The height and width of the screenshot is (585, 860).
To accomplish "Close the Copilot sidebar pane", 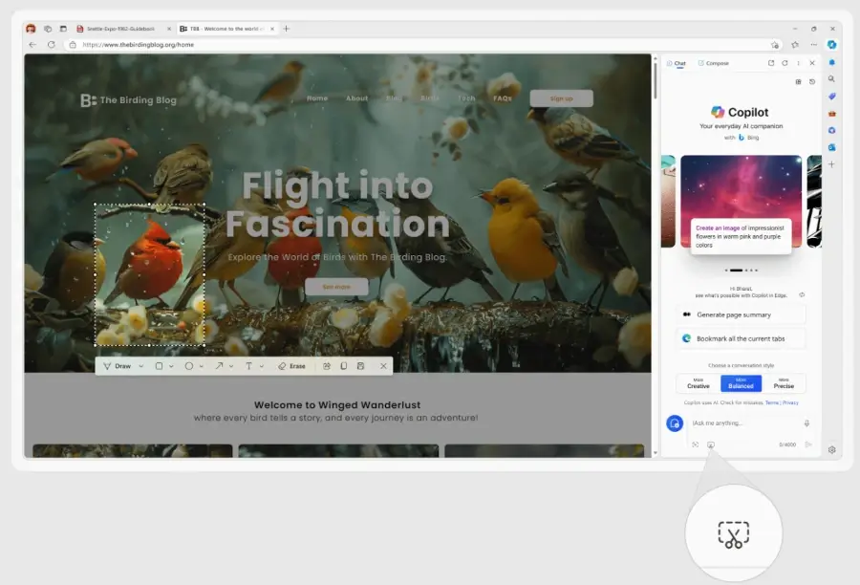I will point(812,63).
